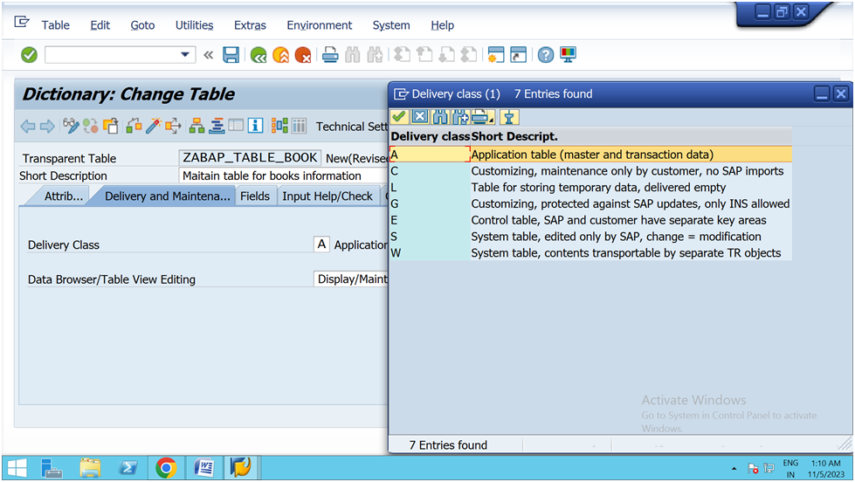Screen dimensions: 855x482
Task: Cancel the Delivery class popup with the X icon
Action: [419, 117]
